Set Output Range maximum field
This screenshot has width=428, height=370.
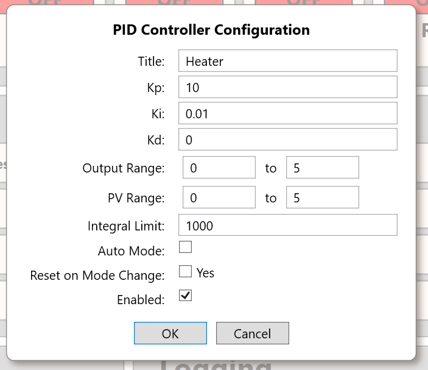(322, 167)
